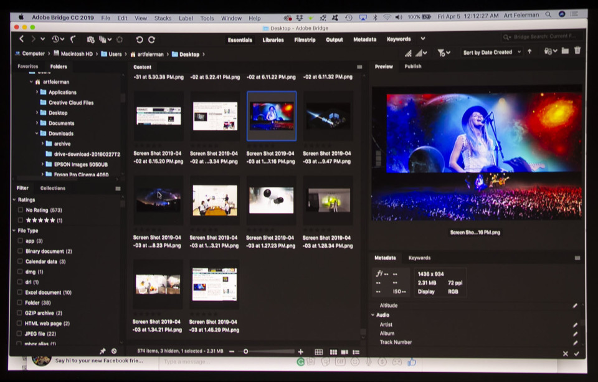This screenshot has width=598, height=382.
Task: Expand the archive folder
Action: pyautogui.click(x=43, y=143)
